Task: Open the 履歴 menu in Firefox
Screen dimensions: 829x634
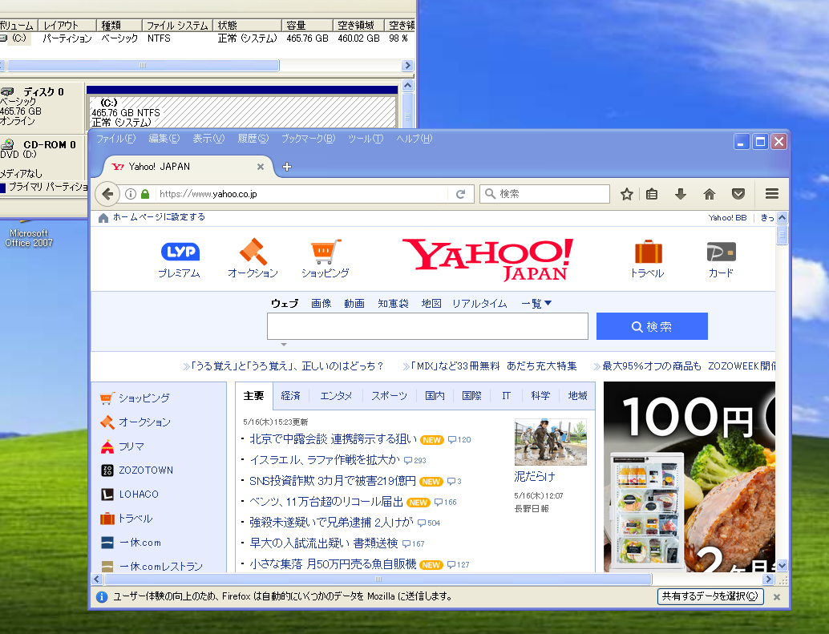Action: click(x=253, y=139)
